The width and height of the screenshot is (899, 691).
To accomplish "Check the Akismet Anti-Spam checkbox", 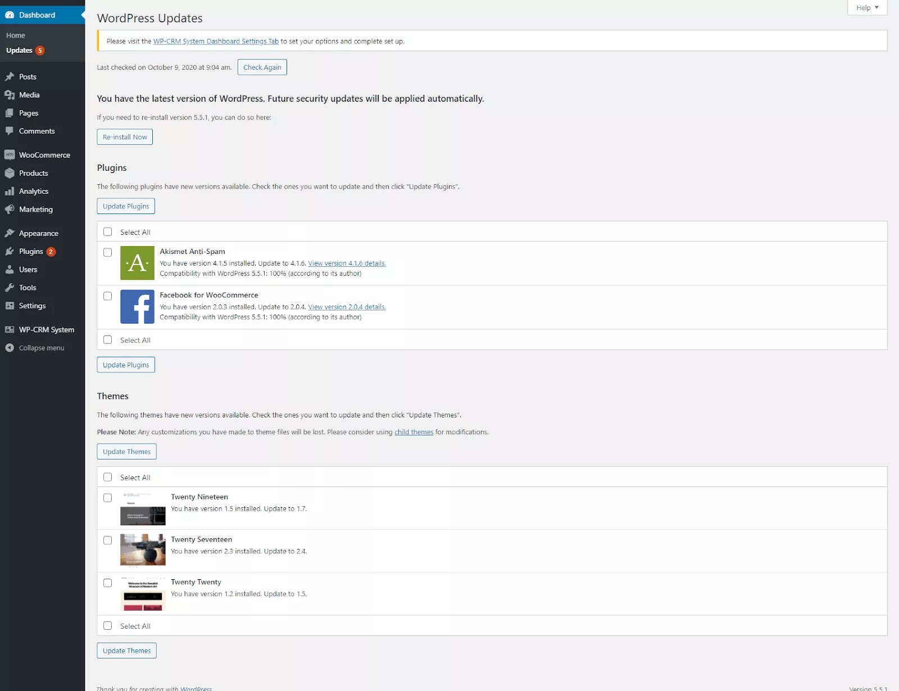I will (108, 252).
